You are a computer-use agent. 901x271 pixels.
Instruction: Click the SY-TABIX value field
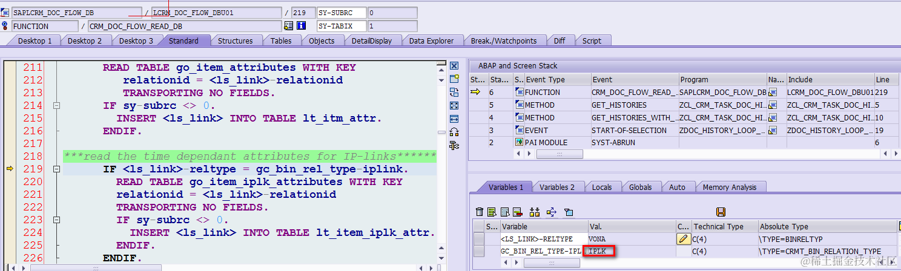(x=392, y=26)
